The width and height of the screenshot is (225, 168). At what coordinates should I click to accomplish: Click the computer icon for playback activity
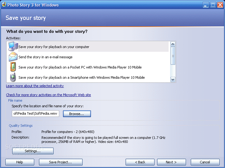13,46
